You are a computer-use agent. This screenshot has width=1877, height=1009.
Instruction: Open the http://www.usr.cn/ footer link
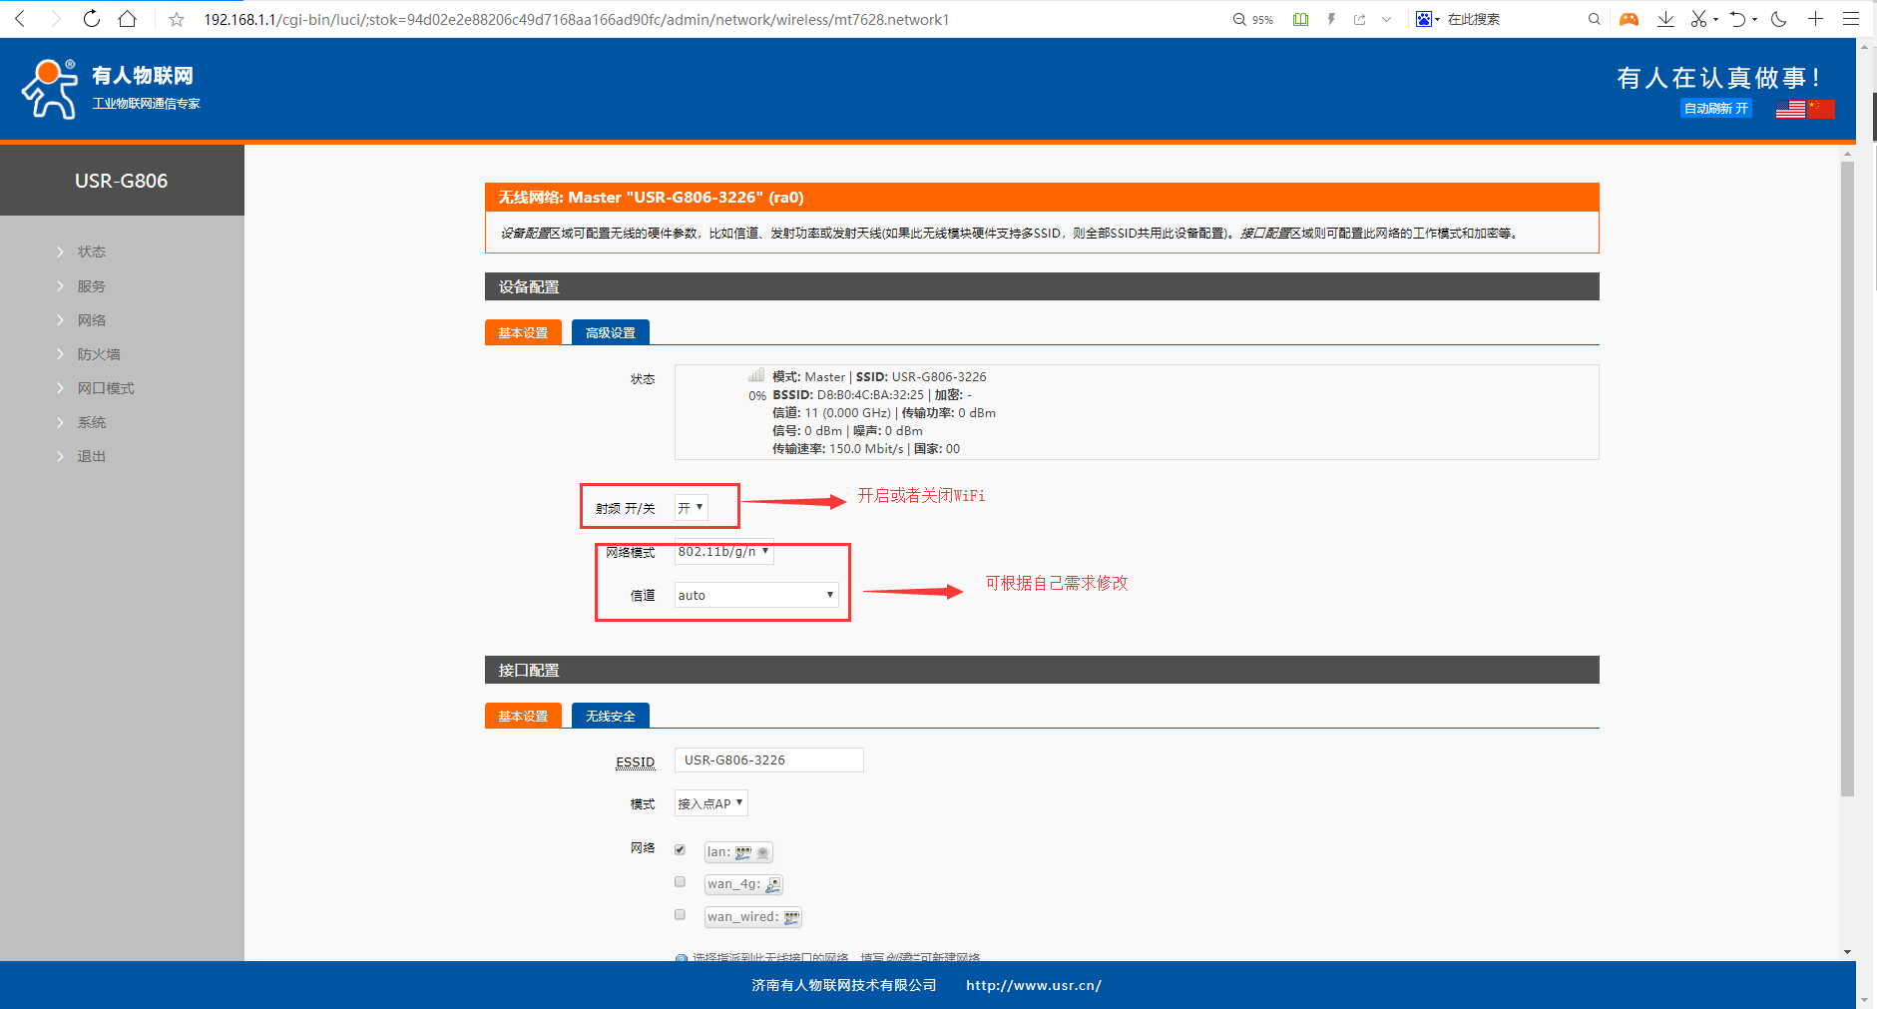tap(1033, 985)
